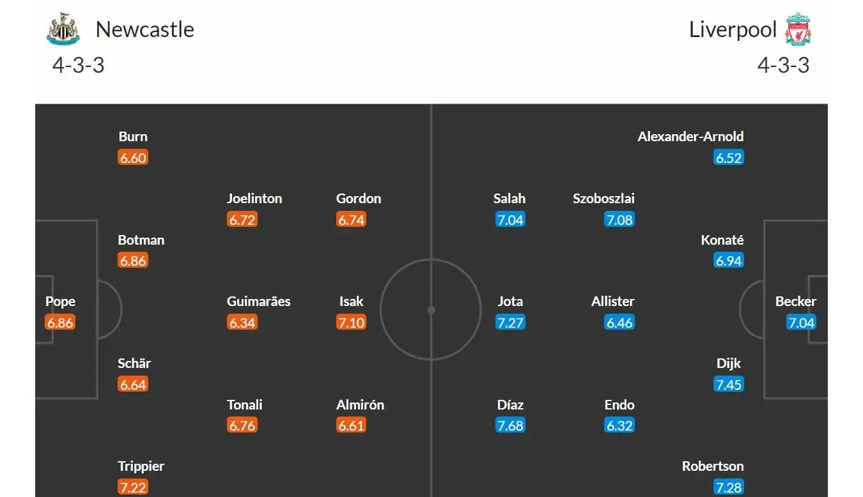The image size is (863, 497).
Task: Open the Liverpool team name link
Action: click(x=733, y=29)
